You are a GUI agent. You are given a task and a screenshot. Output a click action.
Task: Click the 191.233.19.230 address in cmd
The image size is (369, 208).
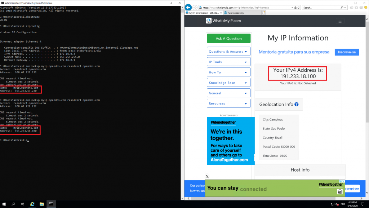26,91
